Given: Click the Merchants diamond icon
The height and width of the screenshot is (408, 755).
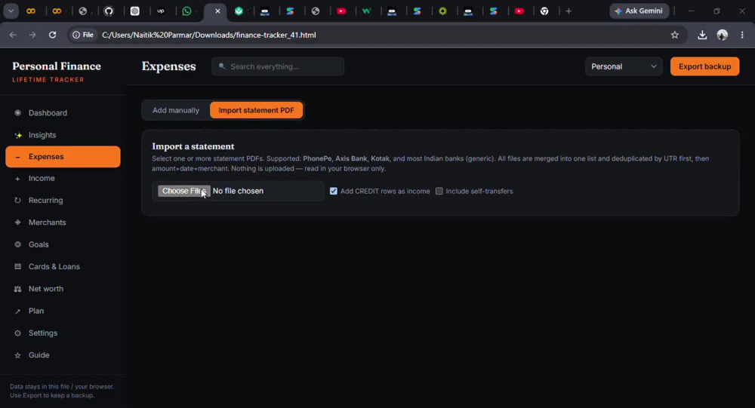Looking at the screenshot, I should [18, 222].
